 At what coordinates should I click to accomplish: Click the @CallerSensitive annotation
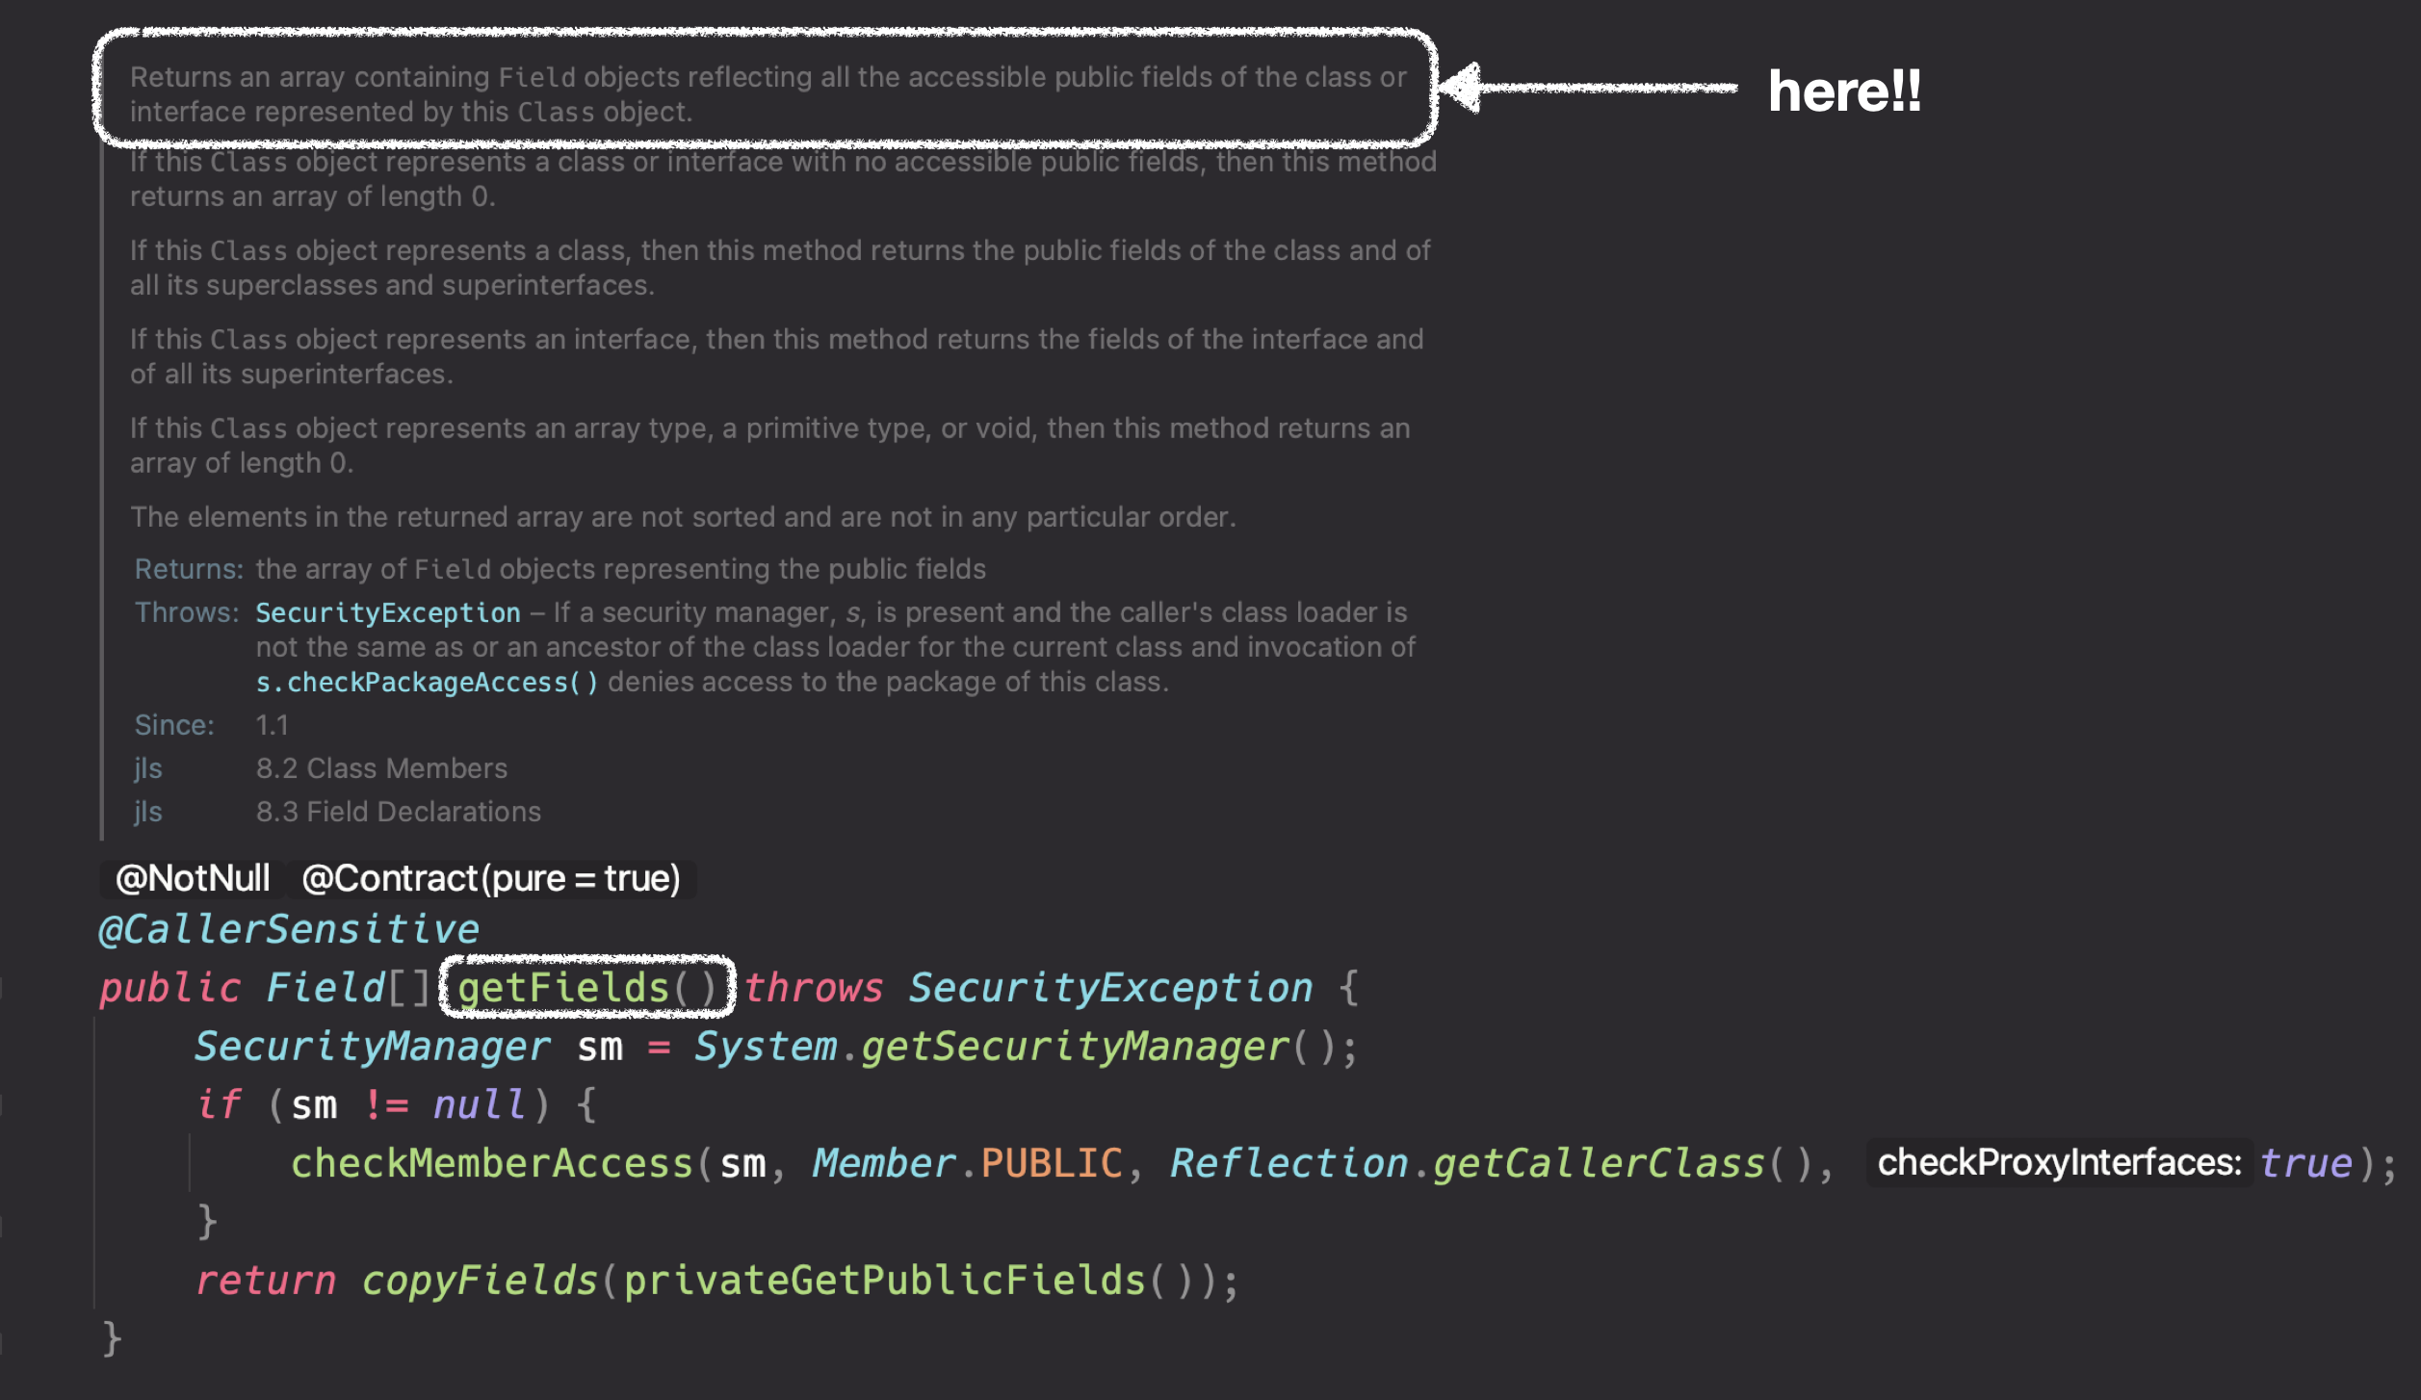tap(288, 929)
